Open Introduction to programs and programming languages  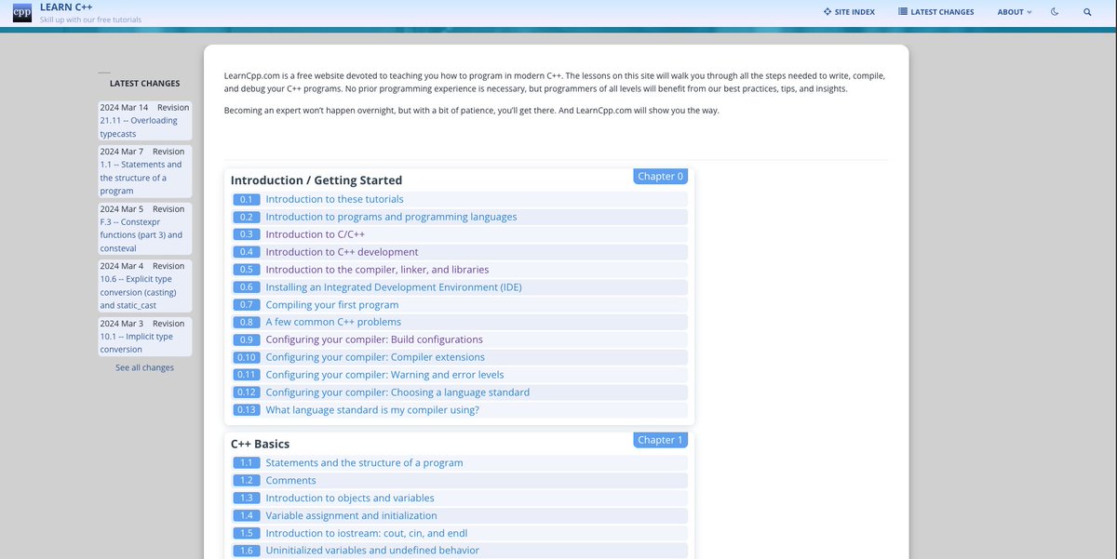pos(391,217)
